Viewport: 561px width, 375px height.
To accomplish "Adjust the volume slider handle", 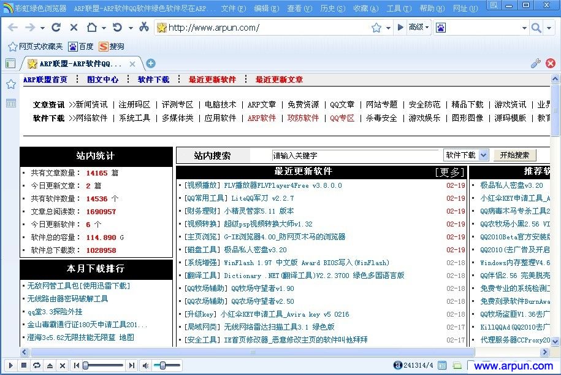I will click(x=162, y=365).
